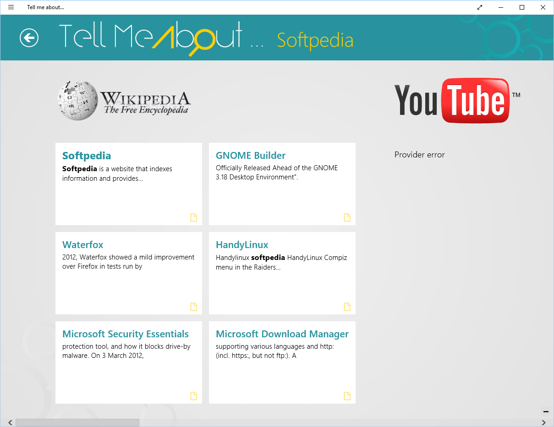Image resolution: width=554 pixels, height=427 pixels.
Task: Click the document icon on the Softpedia card
Action: [x=194, y=217]
